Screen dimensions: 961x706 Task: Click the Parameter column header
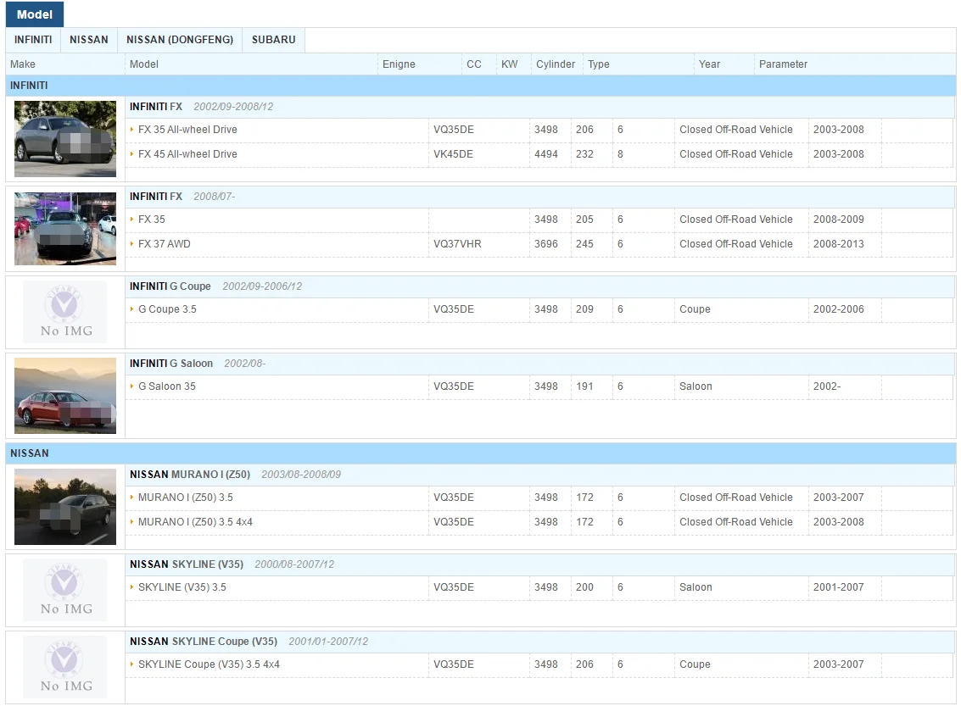coord(783,64)
